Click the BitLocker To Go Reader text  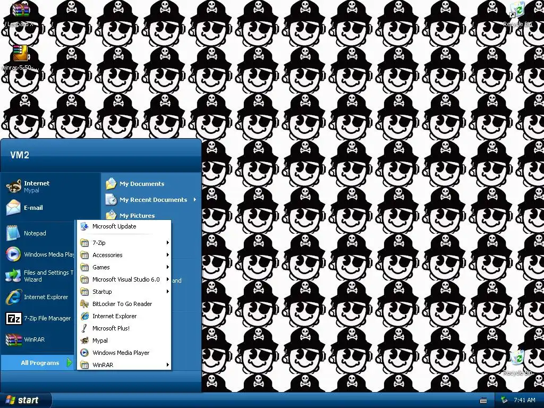122,304
